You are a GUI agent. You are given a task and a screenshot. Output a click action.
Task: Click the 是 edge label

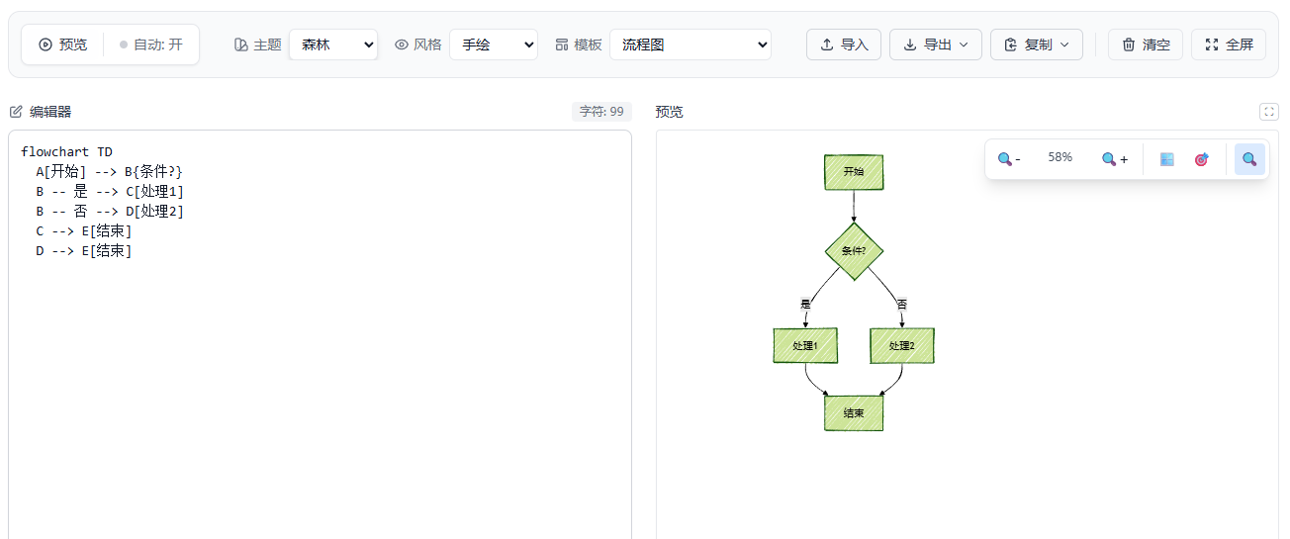pyautogui.click(x=805, y=305)
